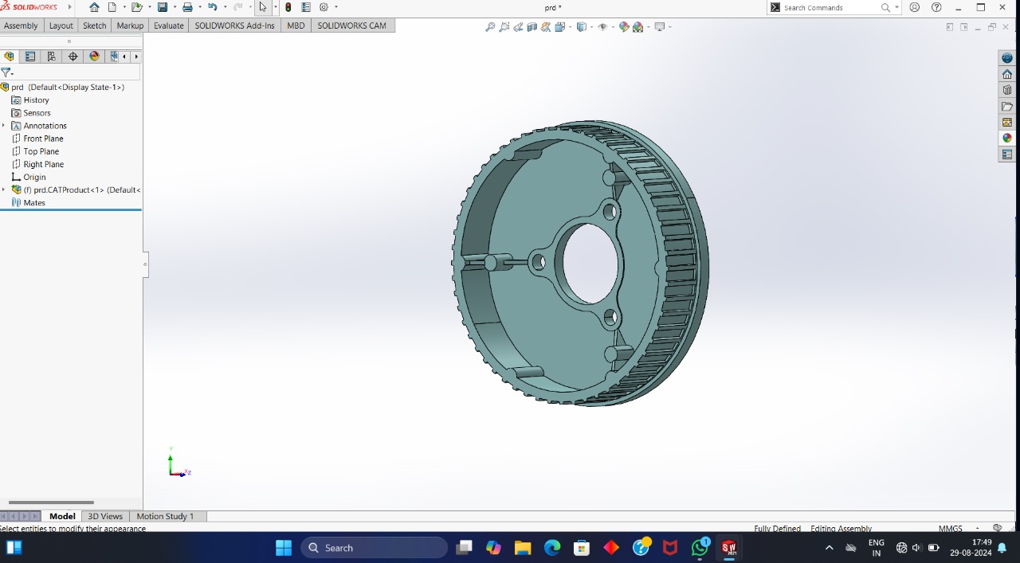Activate the Section View tool

[532, 27]
